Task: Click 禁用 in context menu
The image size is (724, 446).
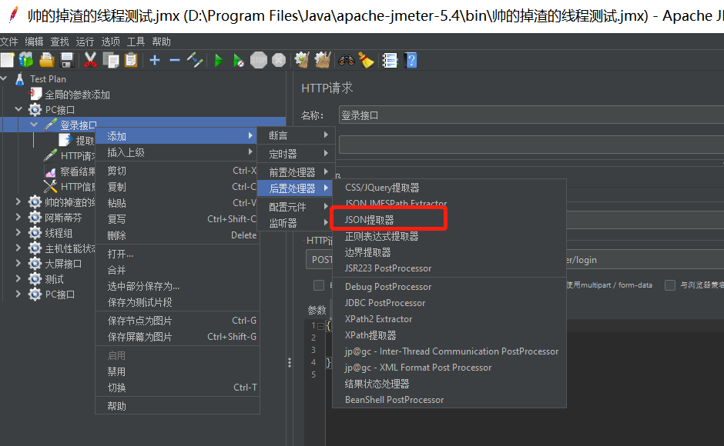Action: point(177,371)
